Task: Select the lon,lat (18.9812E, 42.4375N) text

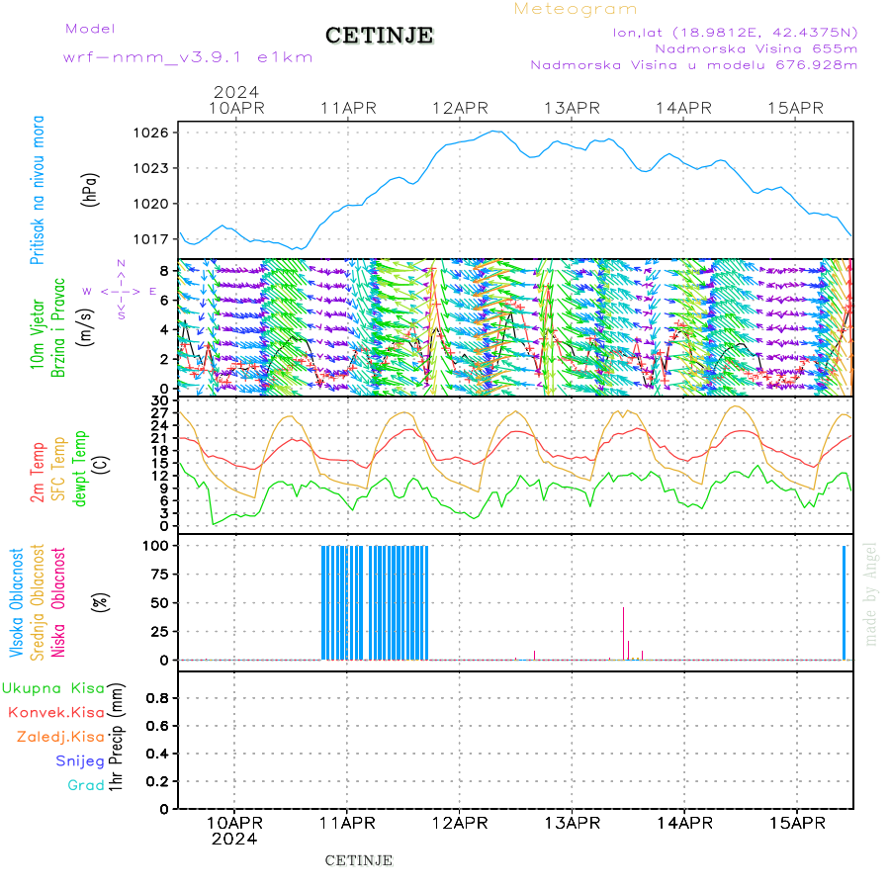Action: click(735, 33)
